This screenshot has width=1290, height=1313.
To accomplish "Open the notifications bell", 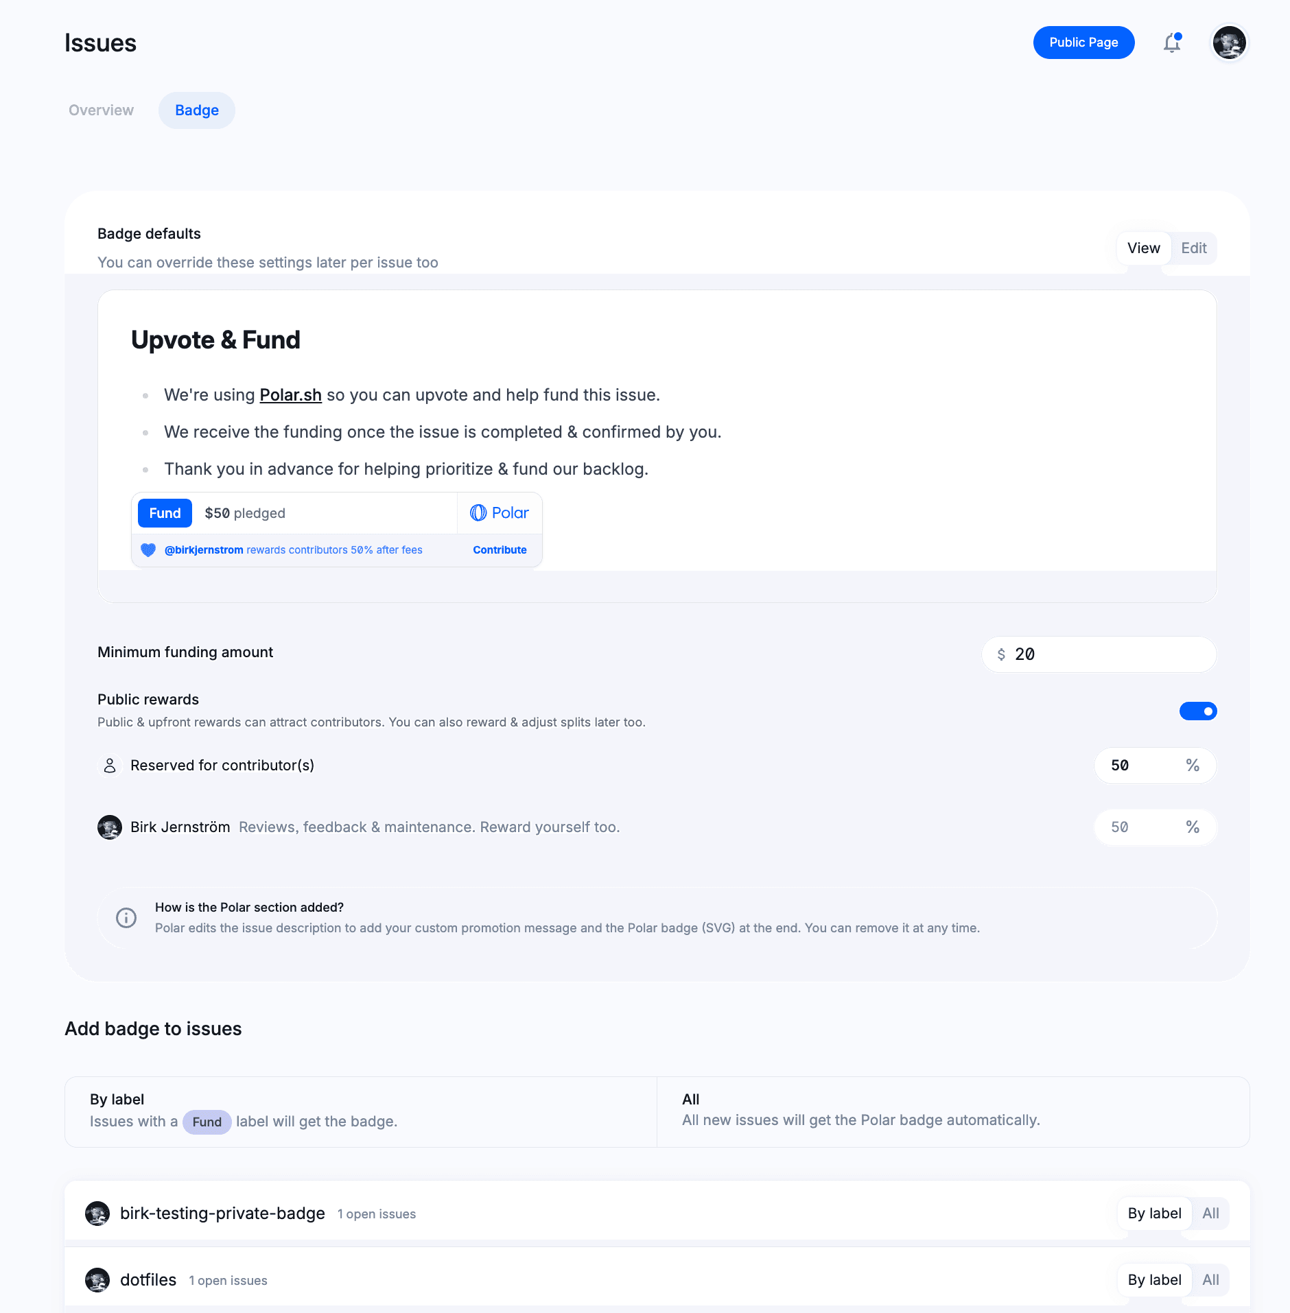I will click(1172, 43).
